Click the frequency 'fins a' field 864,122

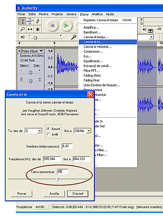(82, 159)
